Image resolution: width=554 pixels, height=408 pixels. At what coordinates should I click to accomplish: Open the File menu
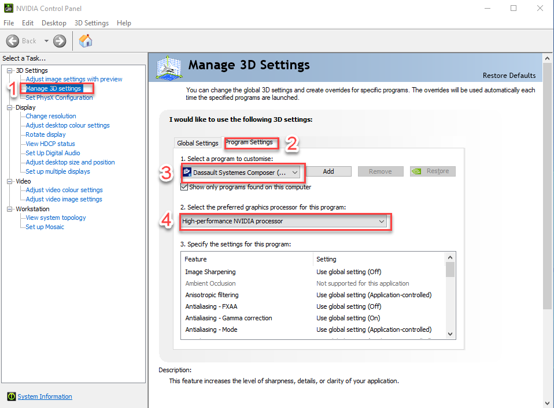point(9,23)
